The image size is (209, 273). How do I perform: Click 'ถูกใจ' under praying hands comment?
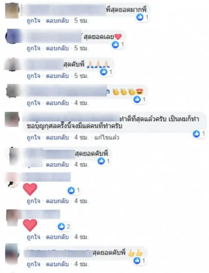click(x=33, y=76)
